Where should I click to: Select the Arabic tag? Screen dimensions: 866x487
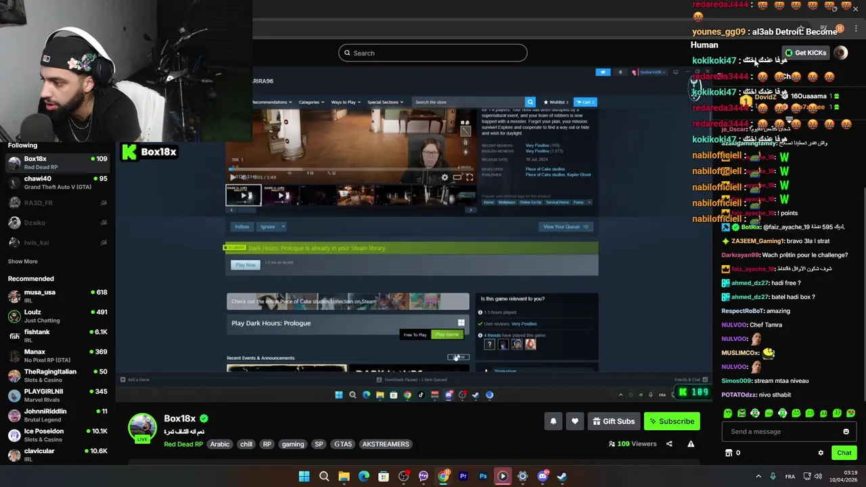tap(219, 444)
